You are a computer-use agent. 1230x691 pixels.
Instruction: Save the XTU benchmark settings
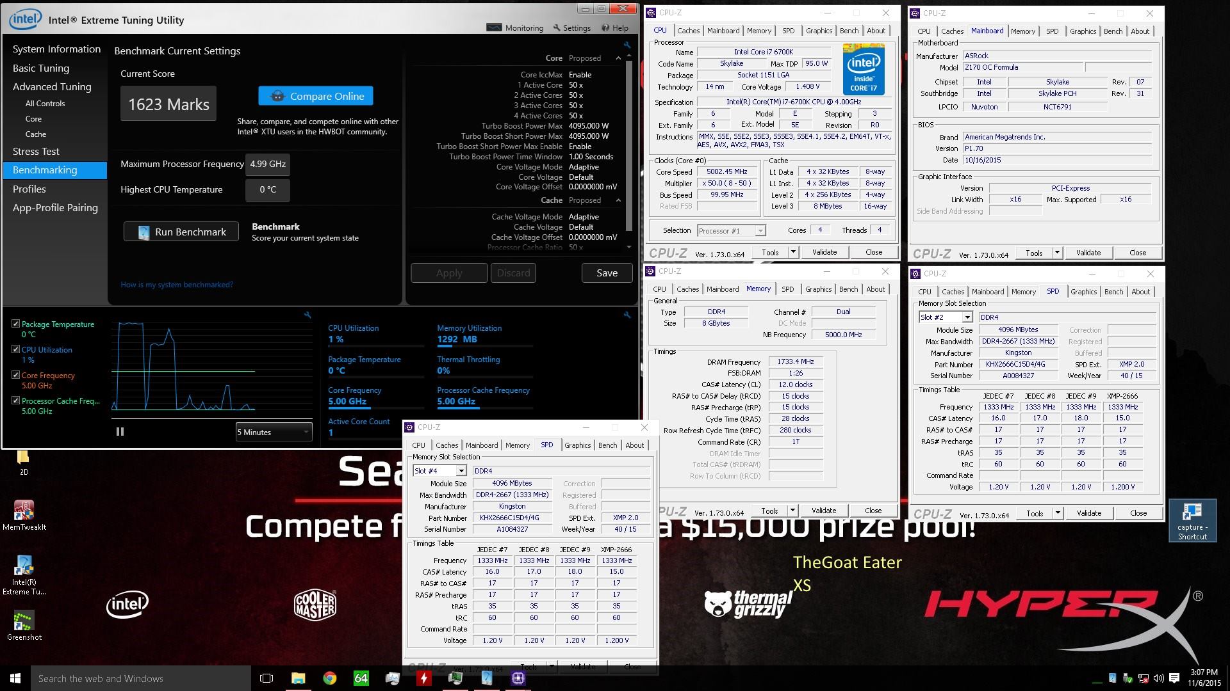point(607,273)
